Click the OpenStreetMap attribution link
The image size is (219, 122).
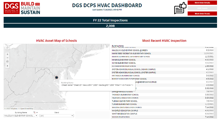pos(26,109)
